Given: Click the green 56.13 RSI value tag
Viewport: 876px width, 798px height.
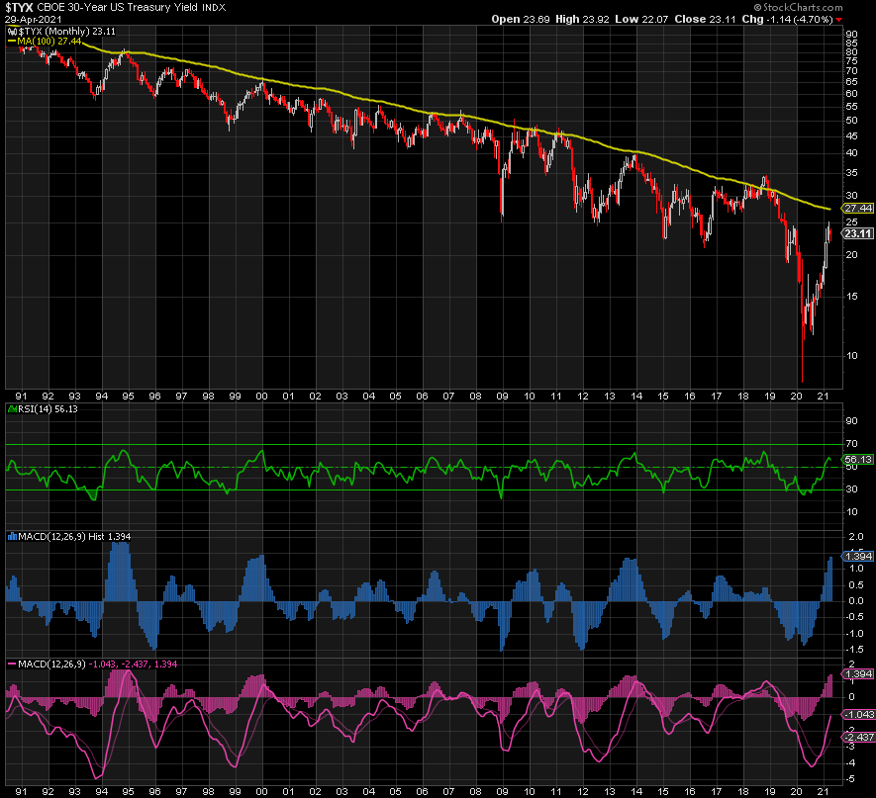Looking at the screenshot, I should [x=857, y=459].
